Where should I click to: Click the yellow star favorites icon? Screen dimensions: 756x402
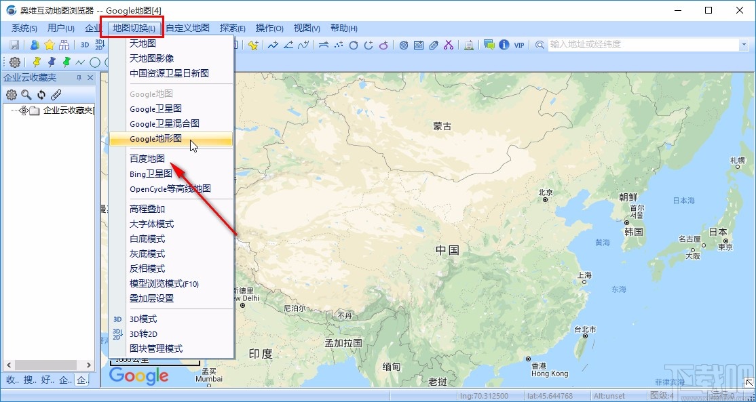49,45
